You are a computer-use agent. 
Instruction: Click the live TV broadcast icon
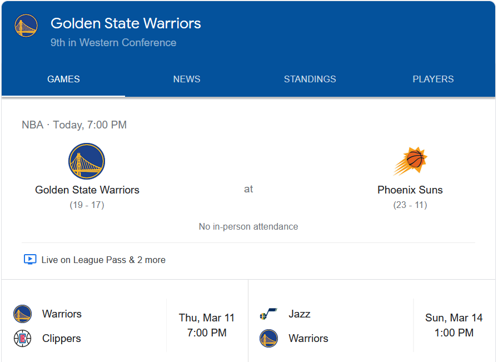30,260
